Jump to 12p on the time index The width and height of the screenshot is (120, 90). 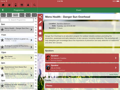click(36, 55)
